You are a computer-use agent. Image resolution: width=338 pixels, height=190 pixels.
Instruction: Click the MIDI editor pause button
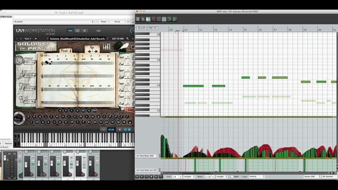point(147,177)
